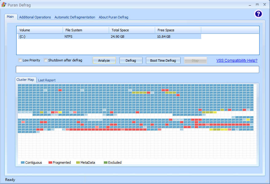Image resolution: width=270 pixels, height=184 pixels.
Task: Sort by Free Space column header
Action: 178,30
